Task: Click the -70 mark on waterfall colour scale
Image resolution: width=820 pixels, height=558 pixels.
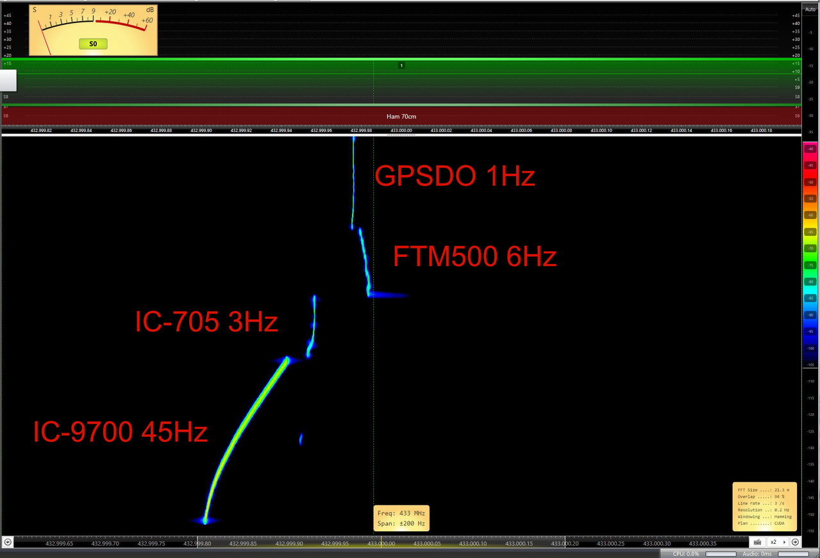Action: point(810,248)
